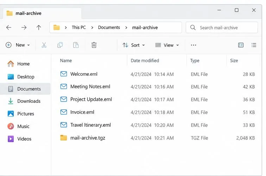
Task: Switch to details pane layout icon
Action: (241, 45)
